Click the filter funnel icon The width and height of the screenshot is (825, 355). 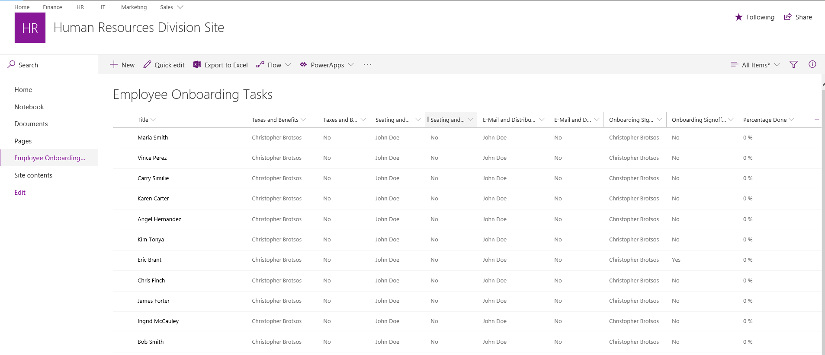793,65
